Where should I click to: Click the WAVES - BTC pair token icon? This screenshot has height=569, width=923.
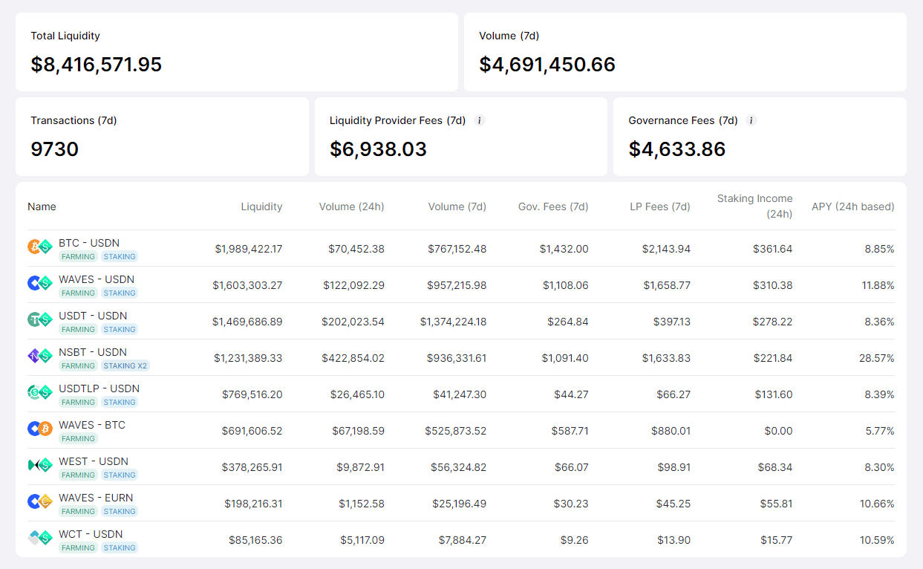(40, 429)
